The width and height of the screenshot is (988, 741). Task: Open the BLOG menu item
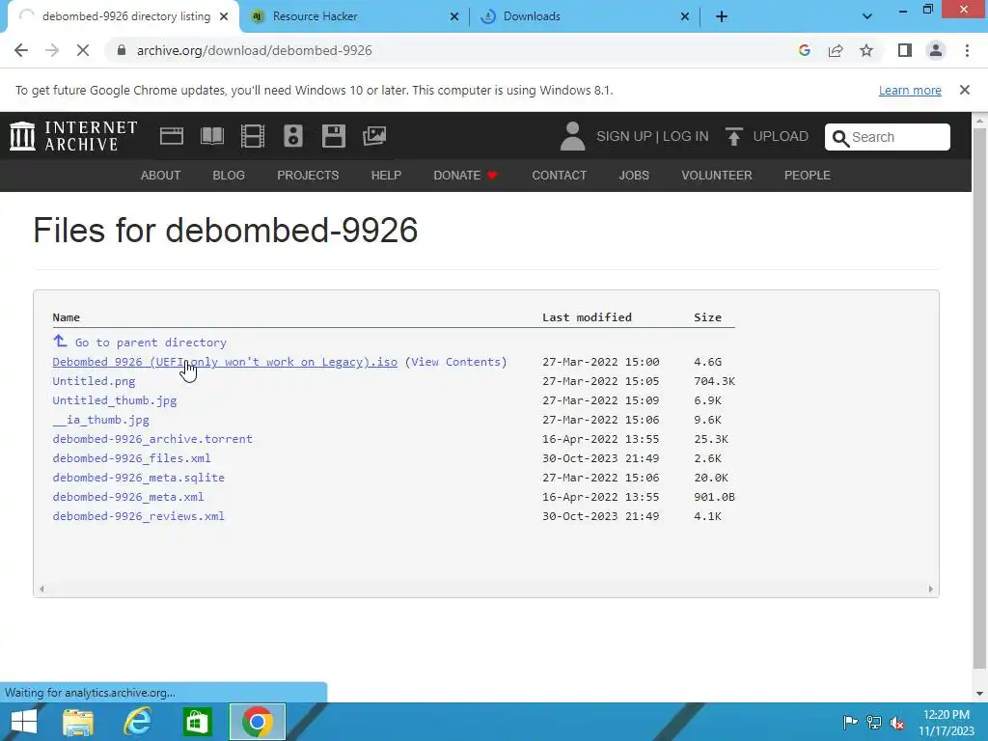pos(229,176)
